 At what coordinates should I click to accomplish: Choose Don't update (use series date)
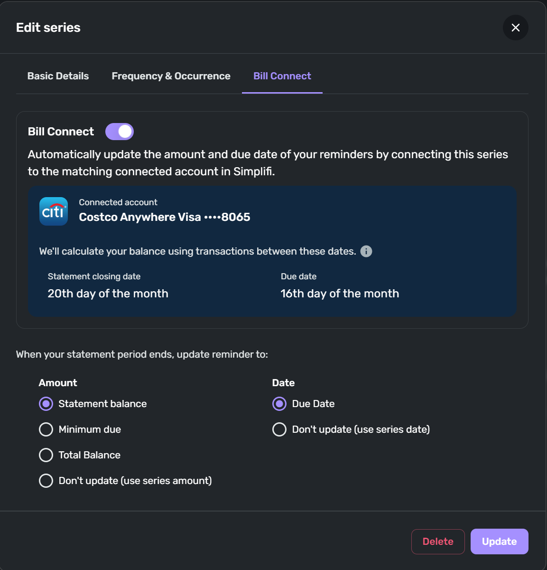(x=279, y=429)
